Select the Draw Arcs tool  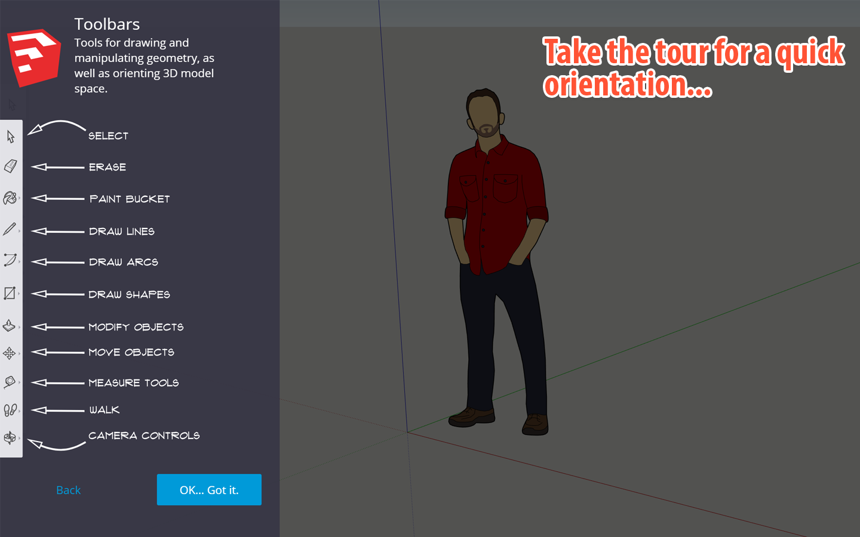tap(10, 260)
